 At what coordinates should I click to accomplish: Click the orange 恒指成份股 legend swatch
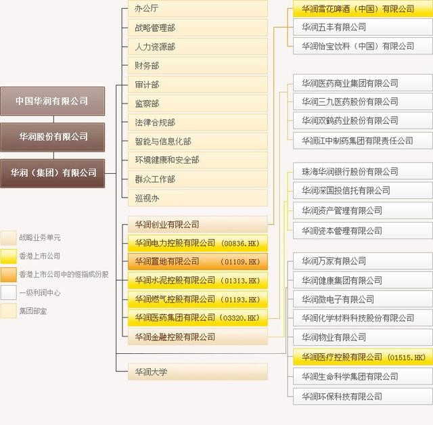click(9, 275)
